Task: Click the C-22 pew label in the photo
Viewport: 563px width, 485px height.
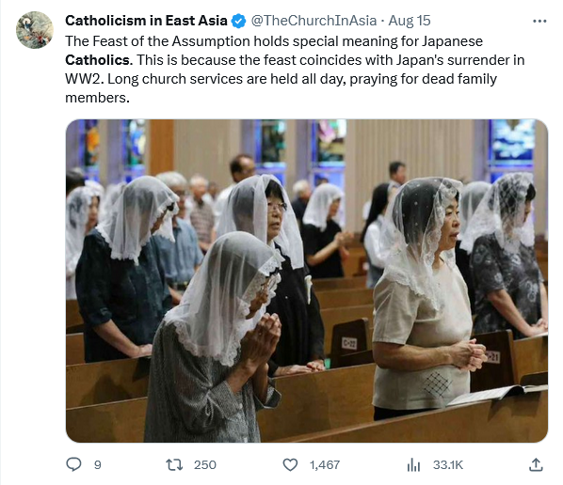Action: coord(349,343)
